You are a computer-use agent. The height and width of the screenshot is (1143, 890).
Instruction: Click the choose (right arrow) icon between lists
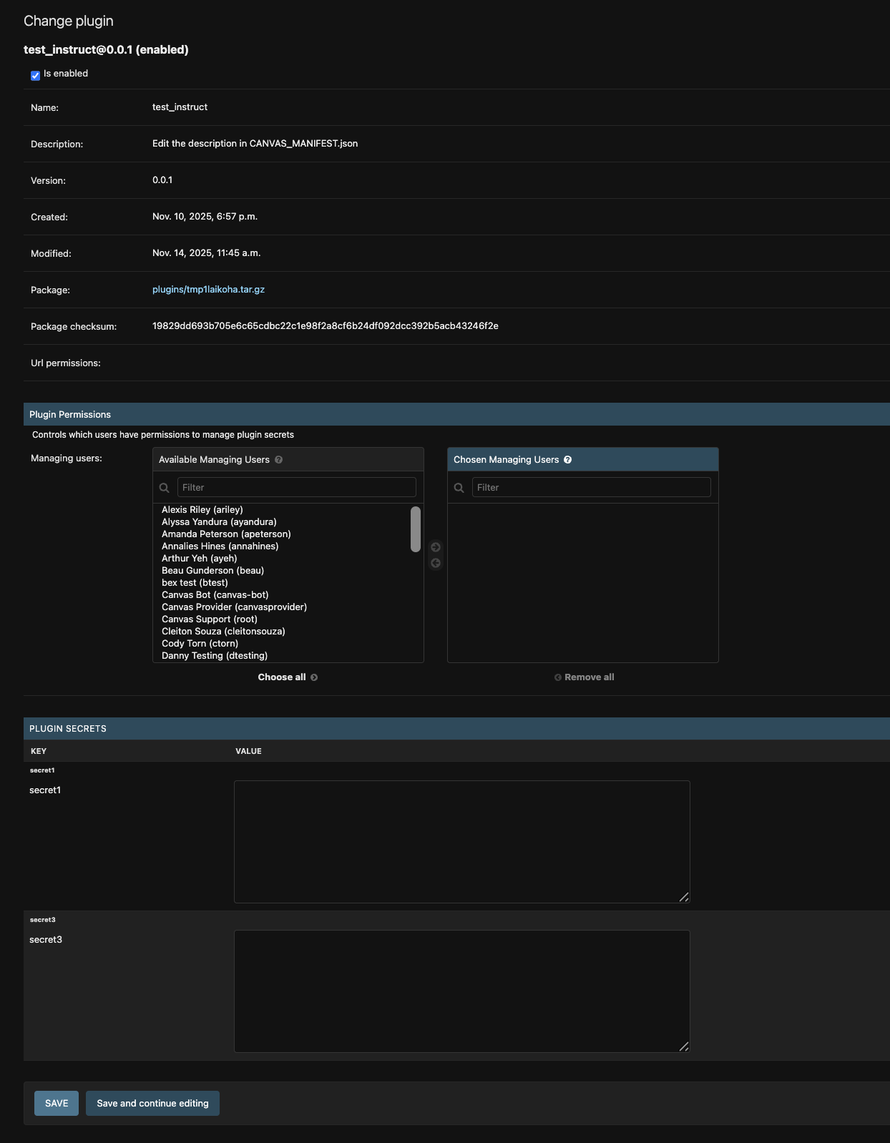[436, 547]
